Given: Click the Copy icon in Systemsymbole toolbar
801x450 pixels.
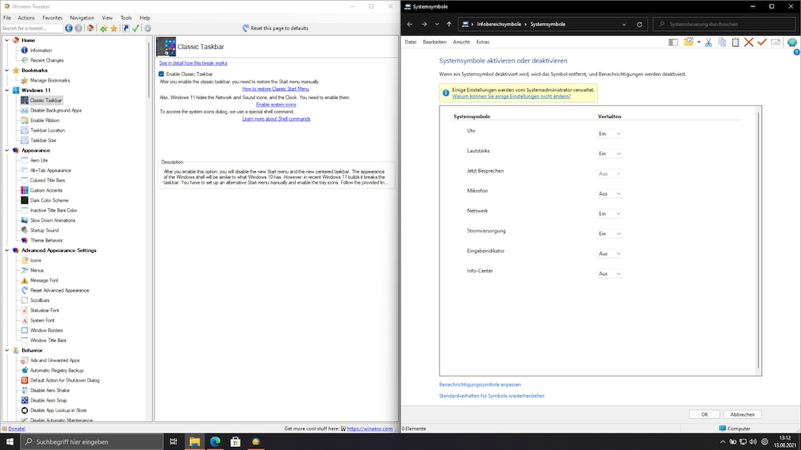Looking at the screenshot, I should pos(722,42).
